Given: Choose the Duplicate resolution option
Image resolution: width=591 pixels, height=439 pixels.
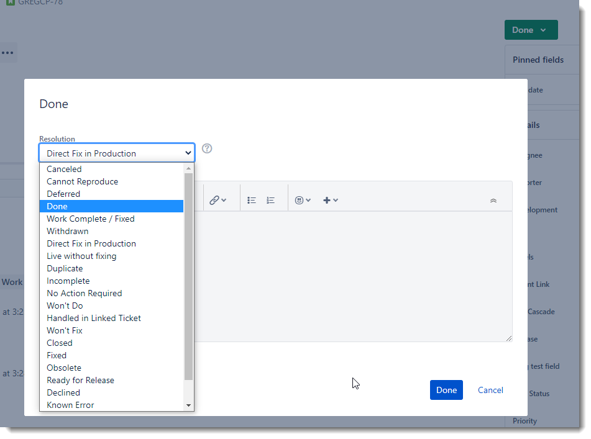Looking at the screenshot, I should click(x=65, y=268).
